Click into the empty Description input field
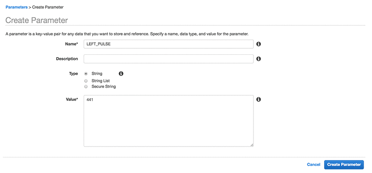372x173 pixels. [168, 59]
